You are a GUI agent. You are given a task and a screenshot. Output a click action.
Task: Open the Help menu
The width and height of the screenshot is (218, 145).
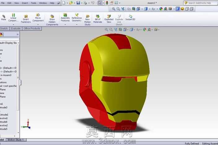click(52, 3)
